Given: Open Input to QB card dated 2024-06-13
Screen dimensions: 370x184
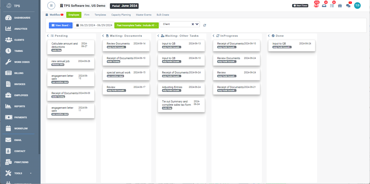Looking at the screenshot, I should pyautogui.click(x=181, y=45).
